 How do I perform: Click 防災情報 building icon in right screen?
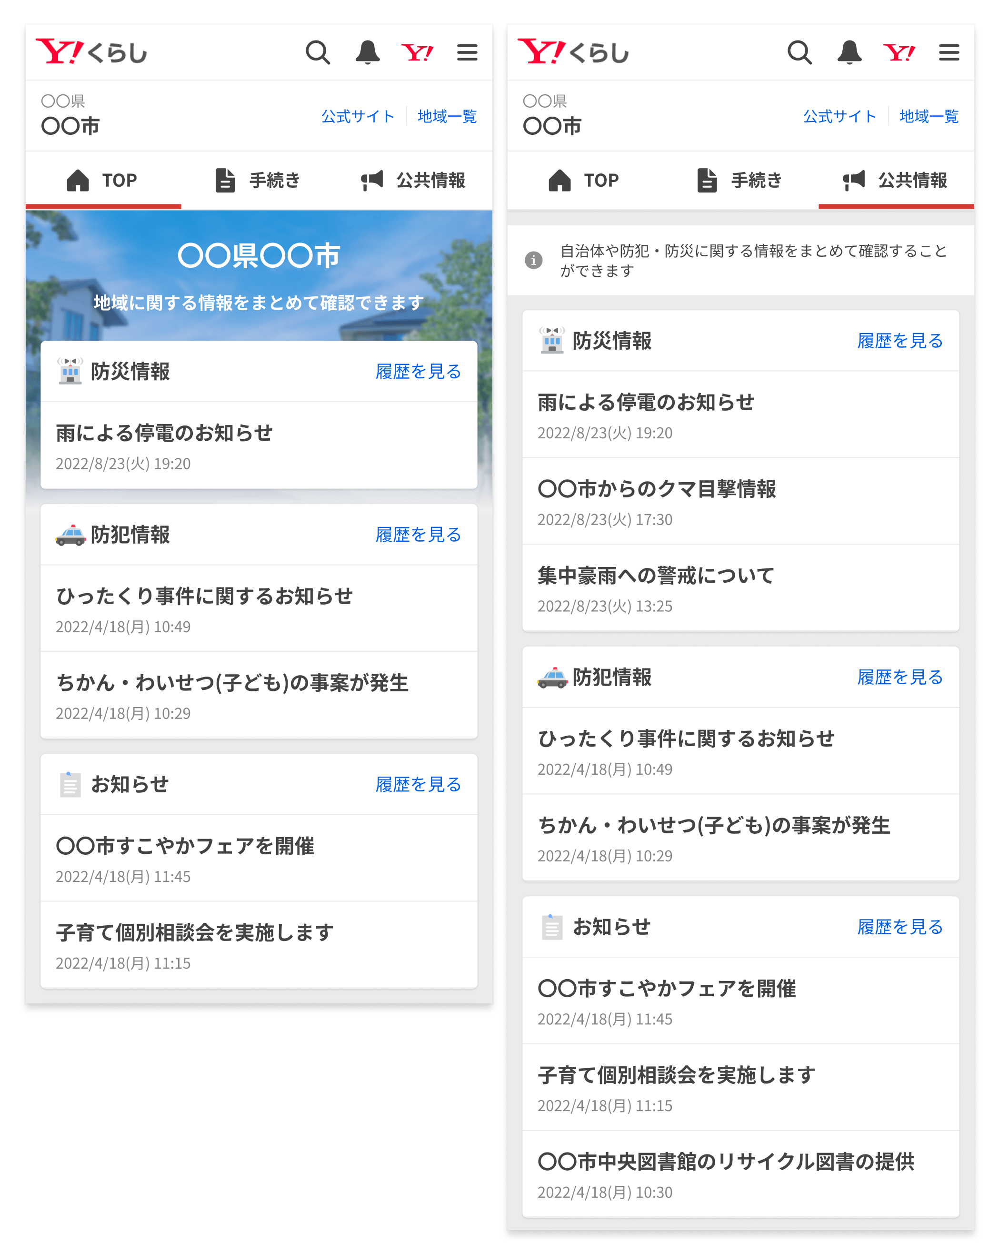click(x=552, y=341)
